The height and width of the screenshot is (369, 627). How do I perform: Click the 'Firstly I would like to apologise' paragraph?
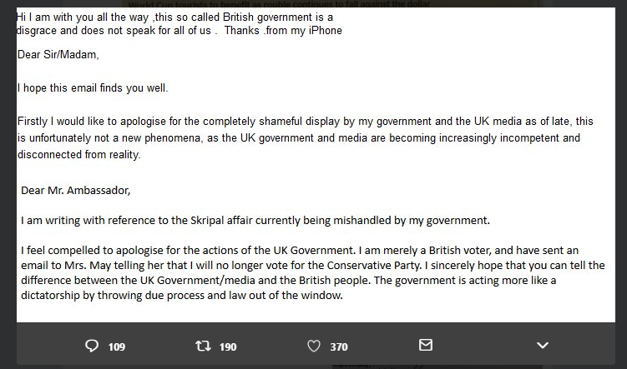pyautogui.click(x=305, y=137)
